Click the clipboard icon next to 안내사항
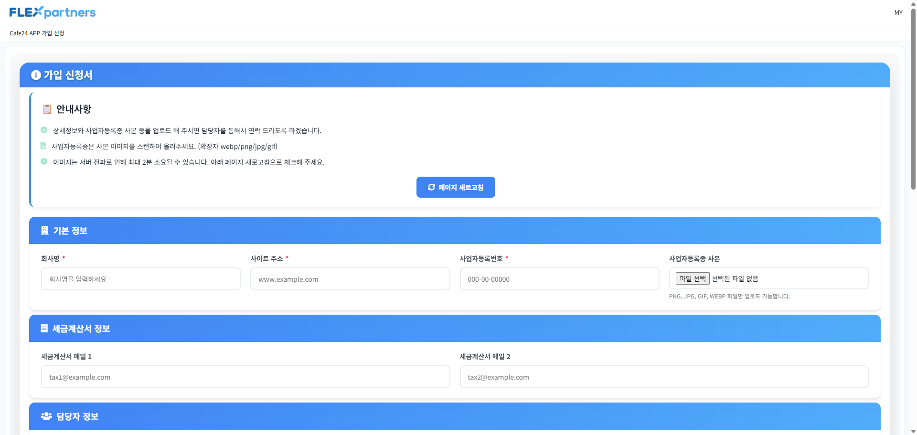The height and width of the screenshot is (435, 917). 47,109
